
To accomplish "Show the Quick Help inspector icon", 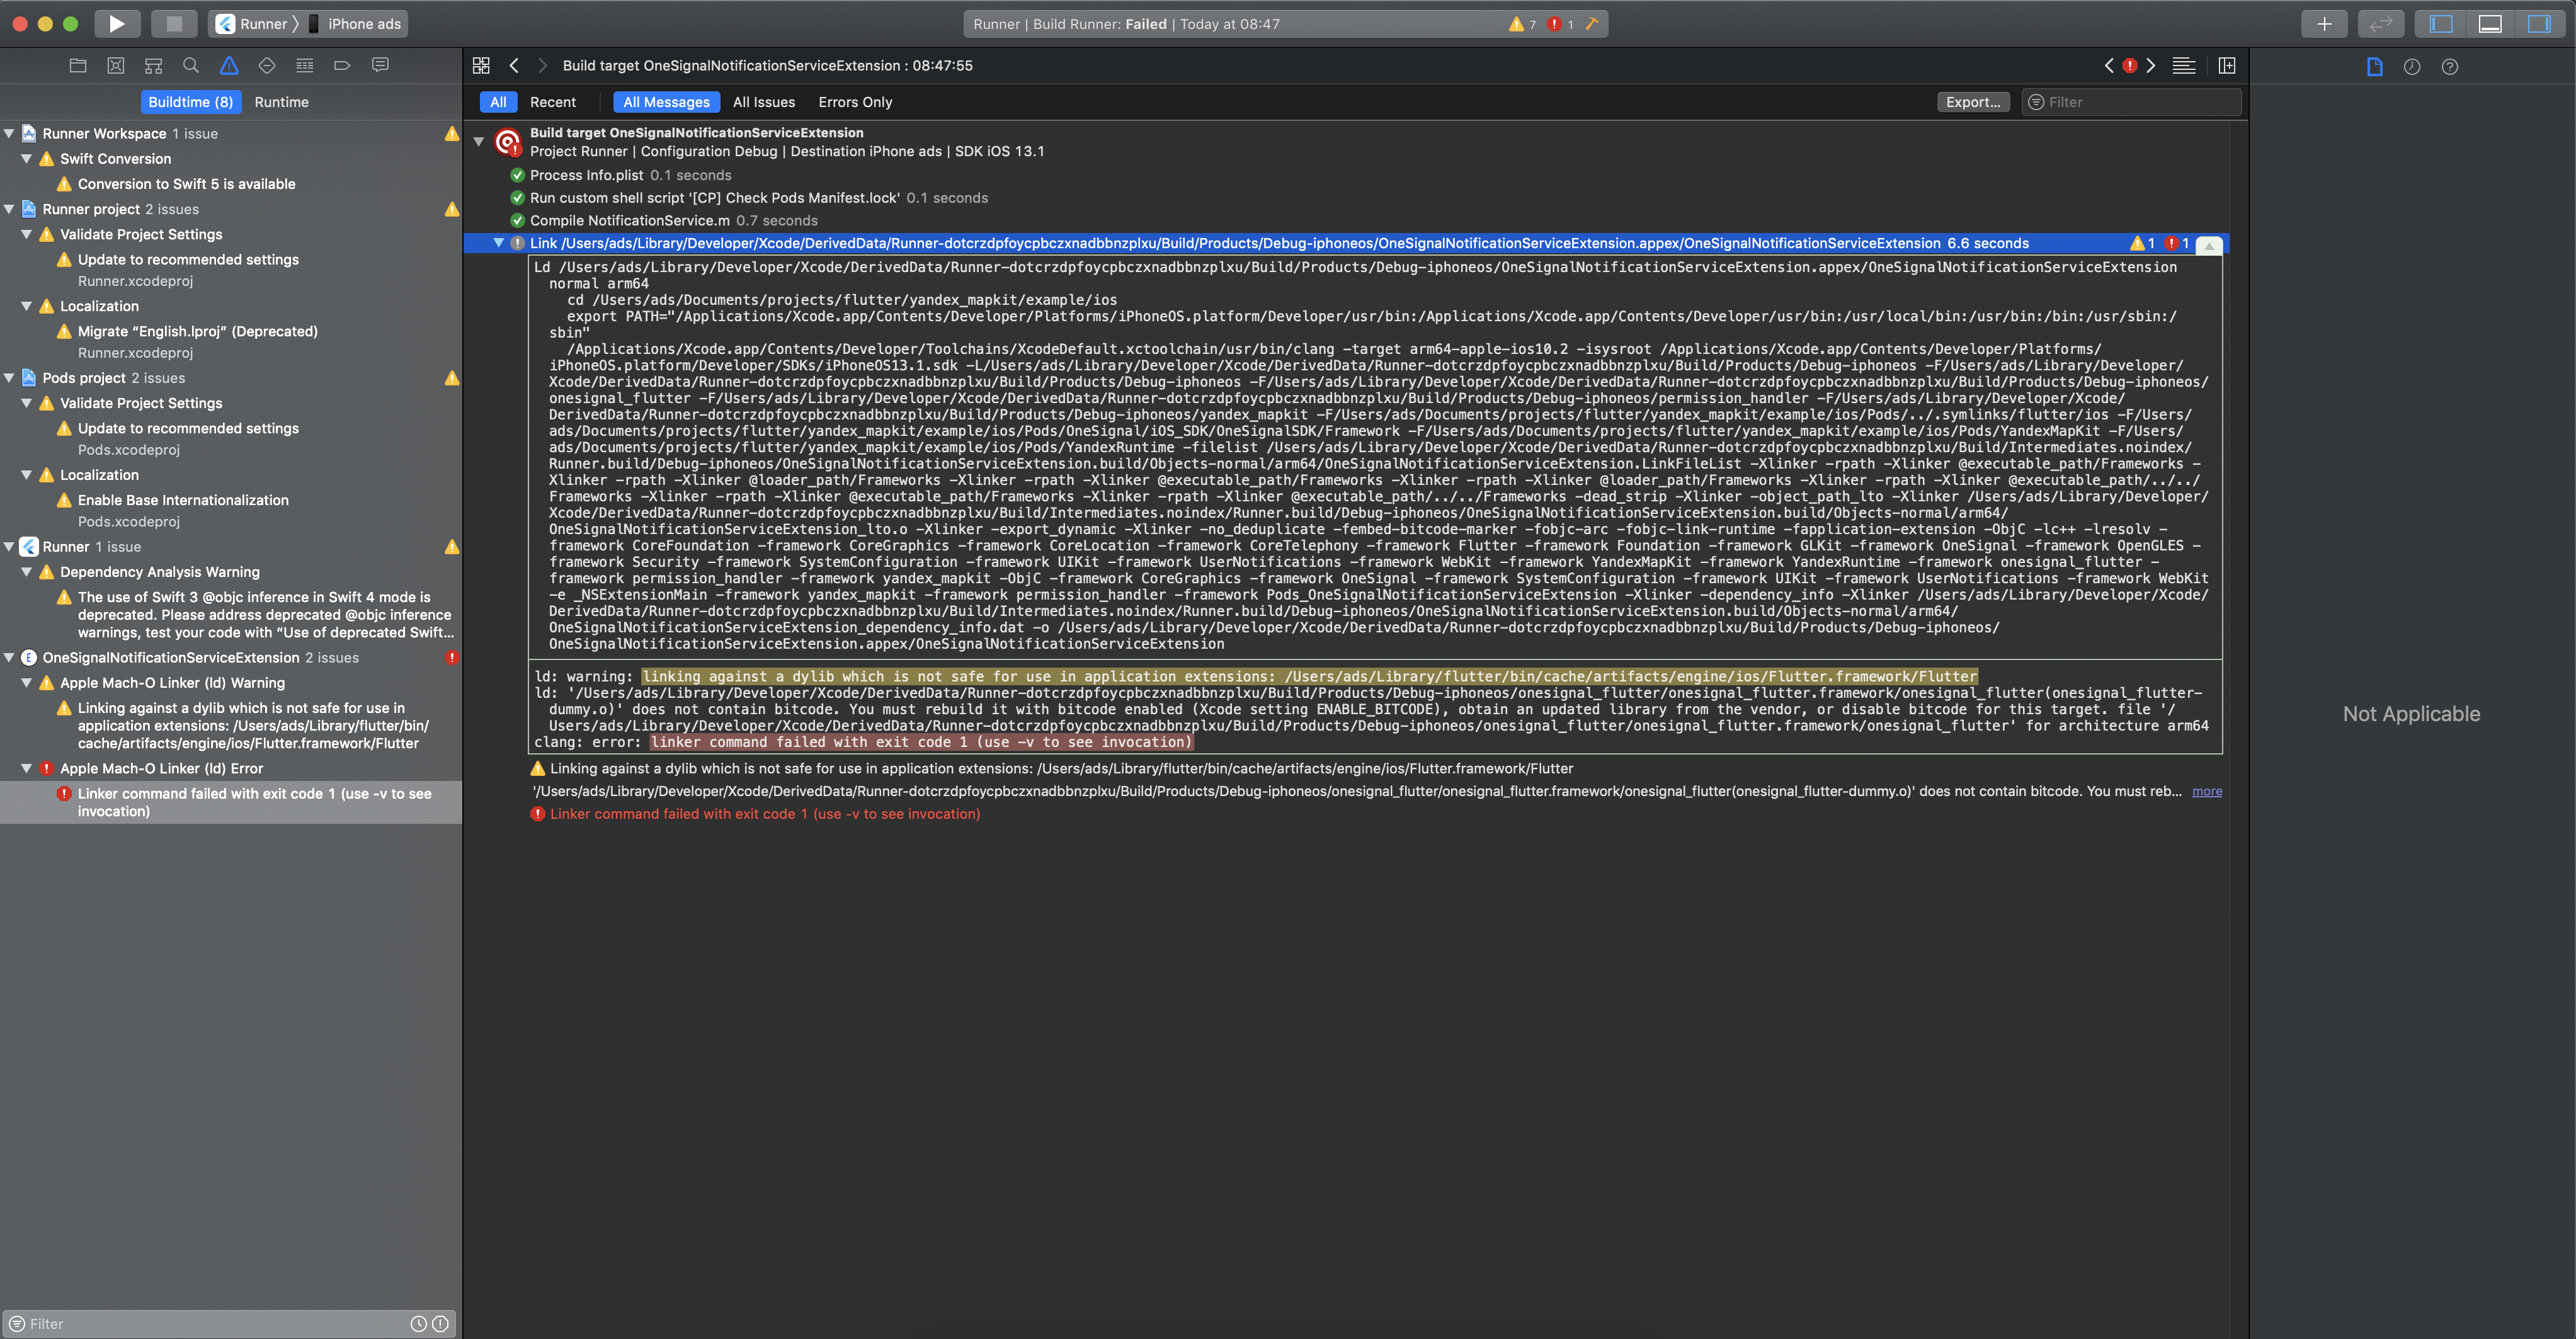I will [2450, 67].
